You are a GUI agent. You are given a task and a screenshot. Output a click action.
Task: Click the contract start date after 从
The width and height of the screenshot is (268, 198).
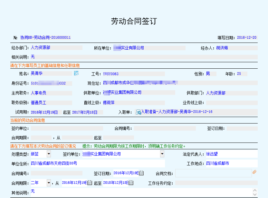(74, 183)
